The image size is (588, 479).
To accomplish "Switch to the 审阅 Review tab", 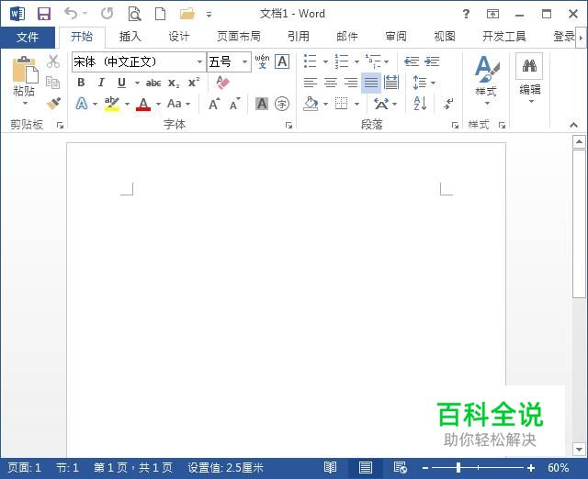I will 396,37.
